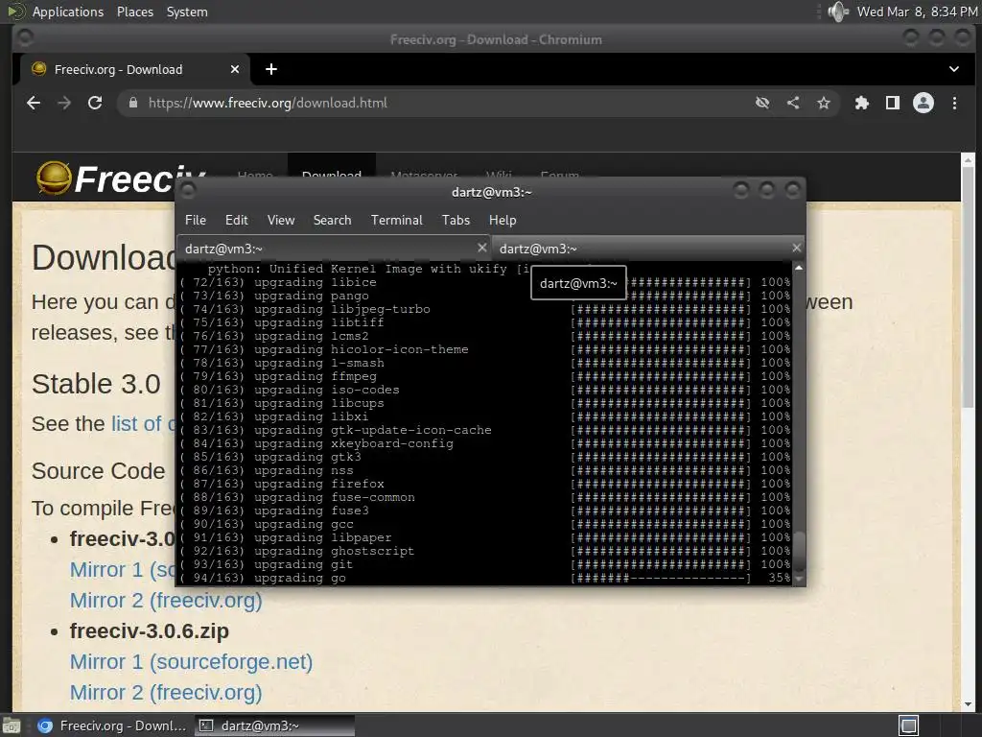Open the terminal File menu
Viewport: 982px width, 737px height.
[196, 220]
